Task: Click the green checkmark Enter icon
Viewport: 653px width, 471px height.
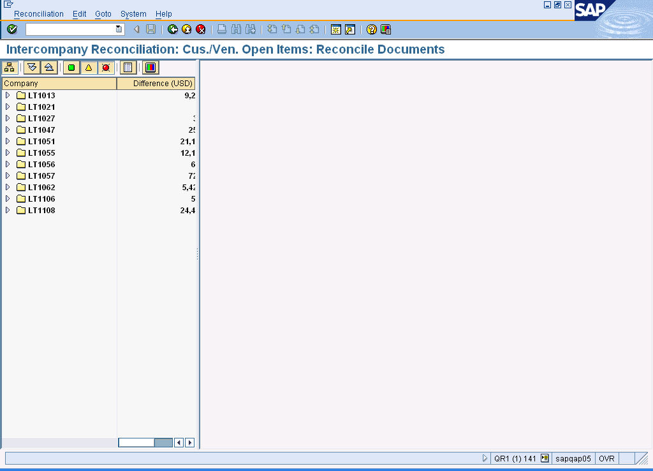Action: pyautogui.click(x=12, y=29)
